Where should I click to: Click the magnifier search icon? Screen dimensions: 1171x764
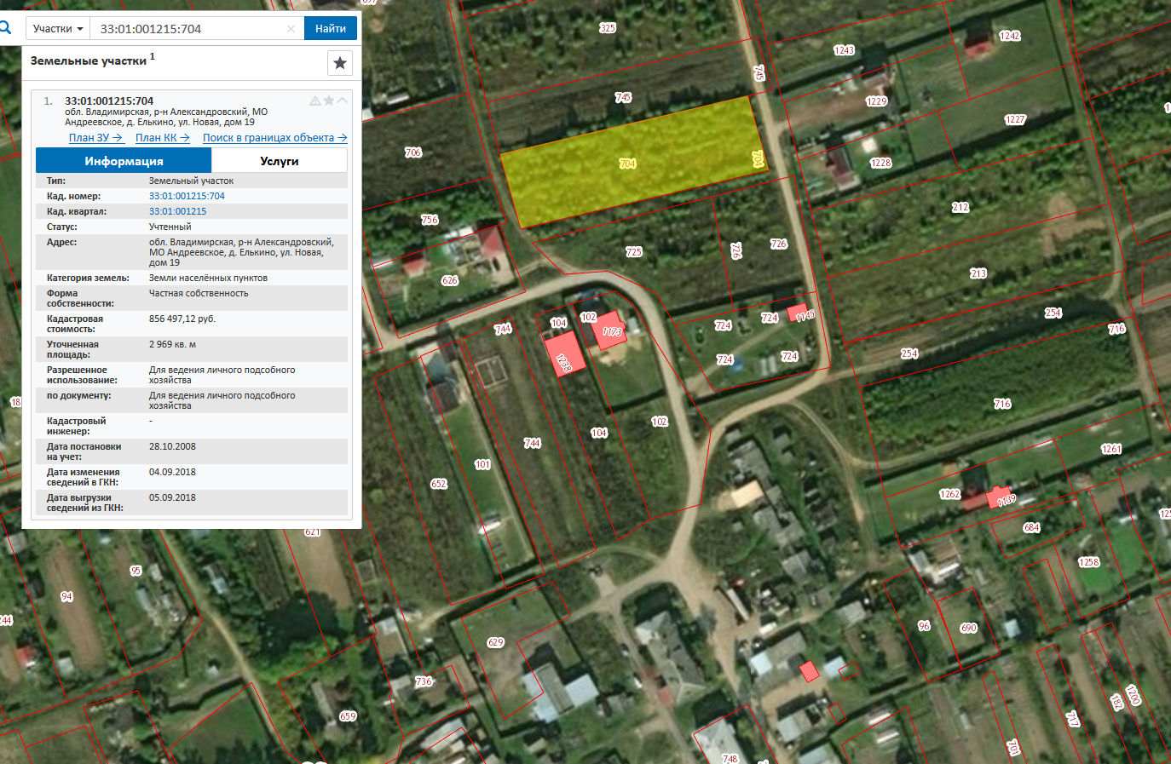[x=5, y=28]
